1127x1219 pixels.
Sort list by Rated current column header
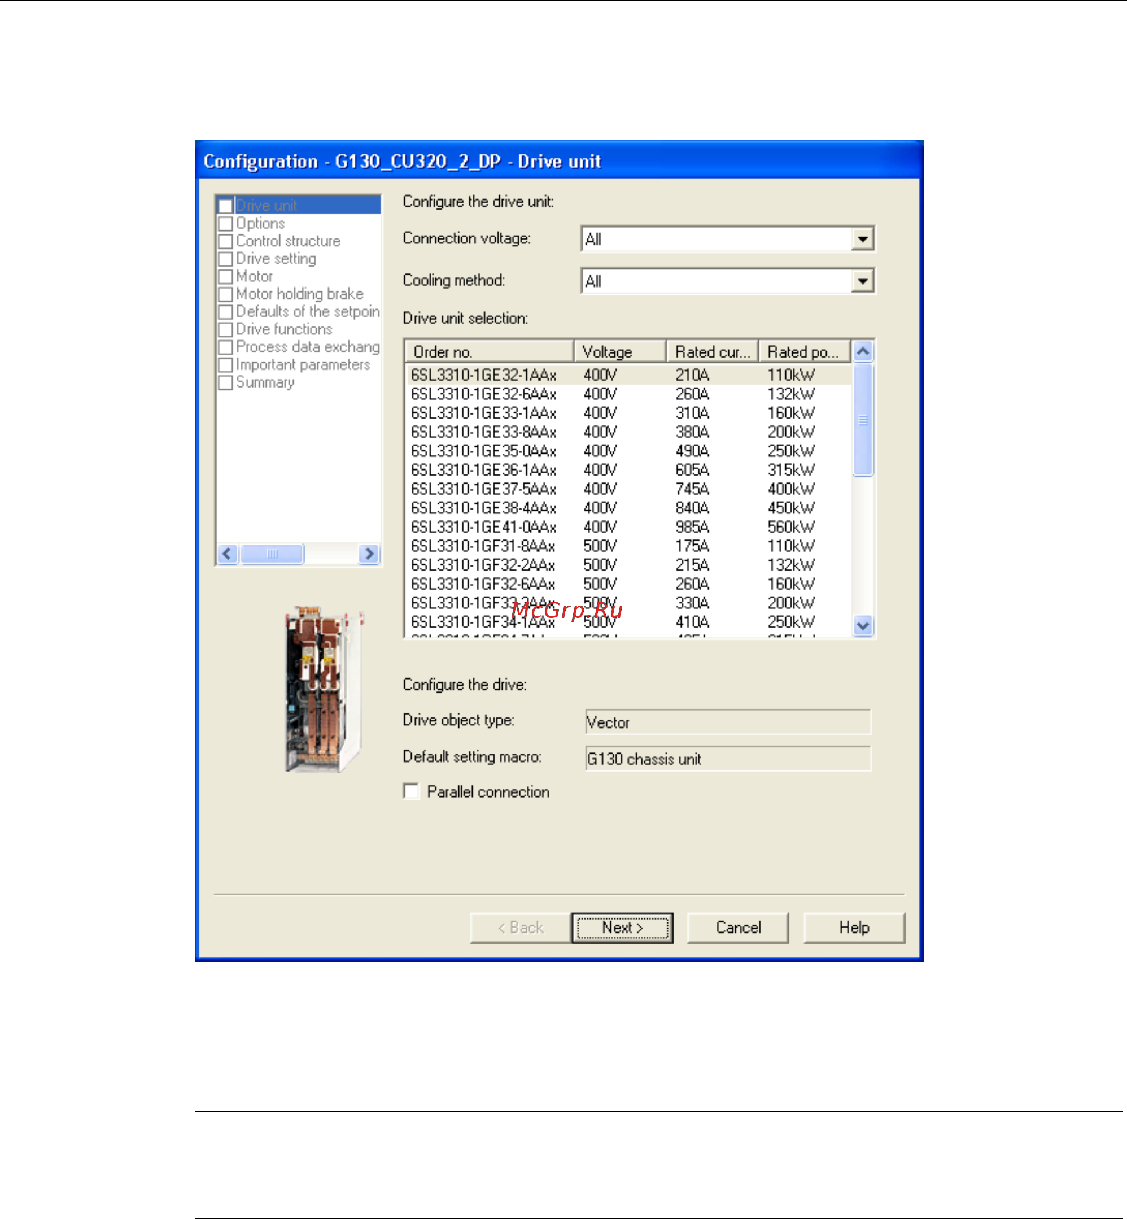click(x=713, y=351)
